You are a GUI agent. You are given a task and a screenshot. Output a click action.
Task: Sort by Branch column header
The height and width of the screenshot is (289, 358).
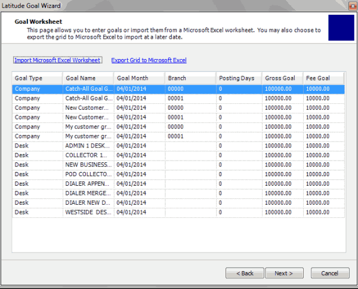pos(190,78)
